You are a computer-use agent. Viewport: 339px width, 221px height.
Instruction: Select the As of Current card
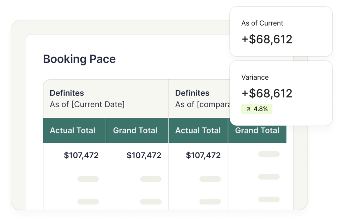click(x=281, y=32)
